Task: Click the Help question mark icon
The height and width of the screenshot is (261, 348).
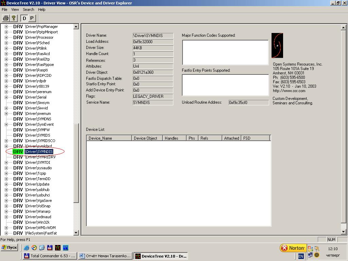Action: (14, 18)
